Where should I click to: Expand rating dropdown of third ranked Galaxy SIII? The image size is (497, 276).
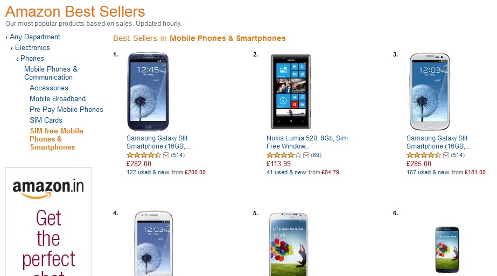446,155
